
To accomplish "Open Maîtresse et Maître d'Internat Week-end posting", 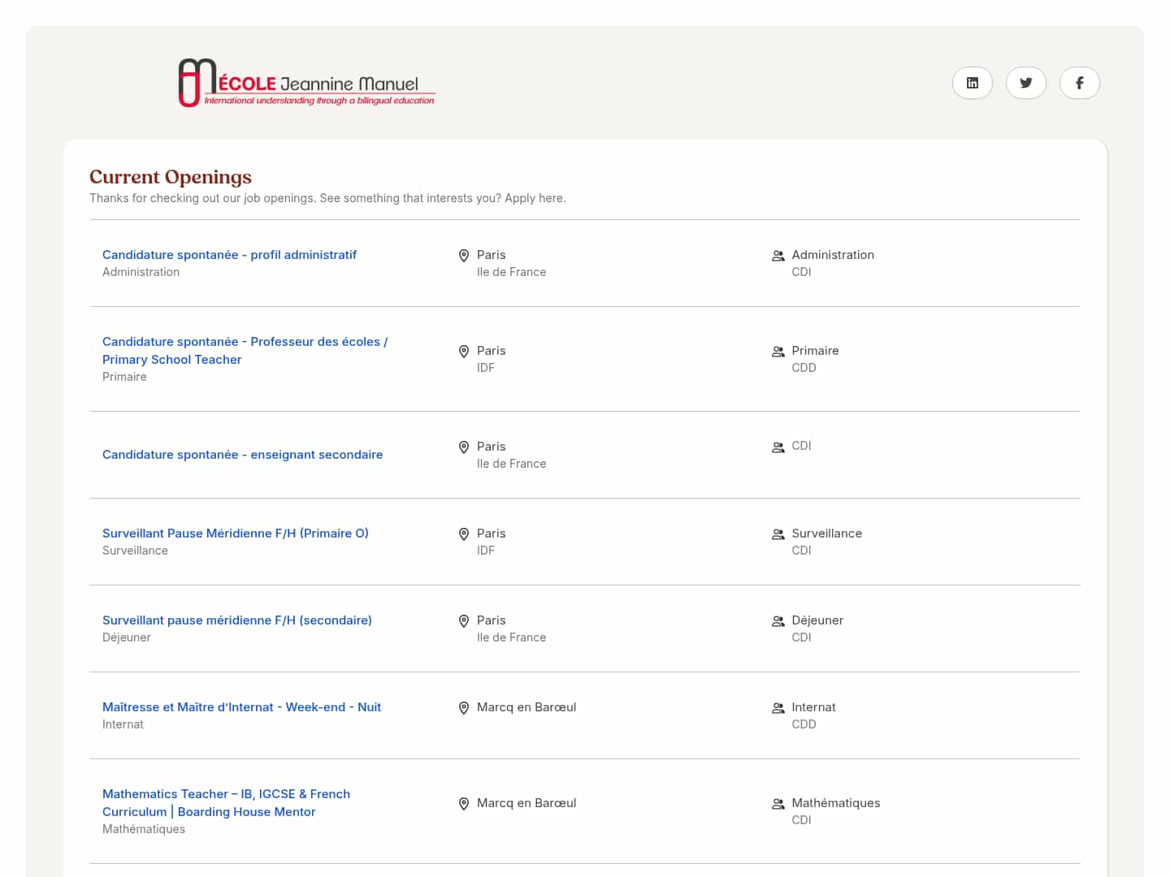I will click(x=241, y=707).
